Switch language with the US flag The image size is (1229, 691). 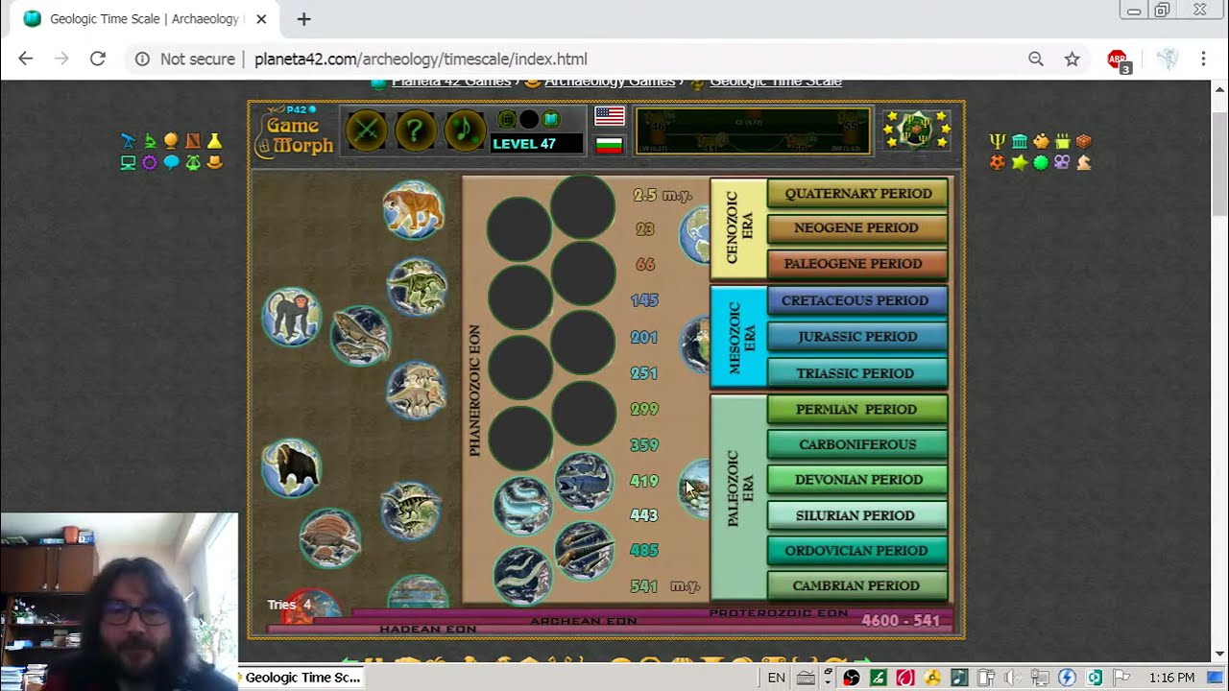pyautogui.click(x=610, y=116)
